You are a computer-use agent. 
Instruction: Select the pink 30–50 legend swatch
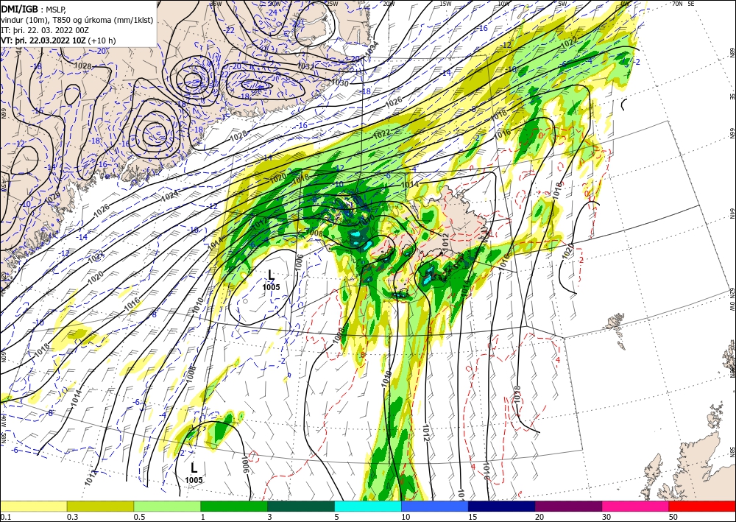(636, 506)
